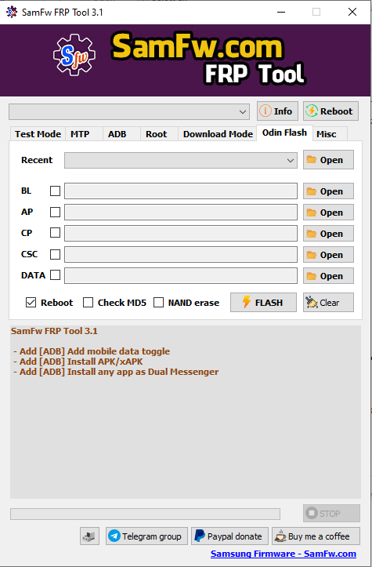Enable the BL checkbox
This screenshot has height=567, width=372.
tap(55, 191)
